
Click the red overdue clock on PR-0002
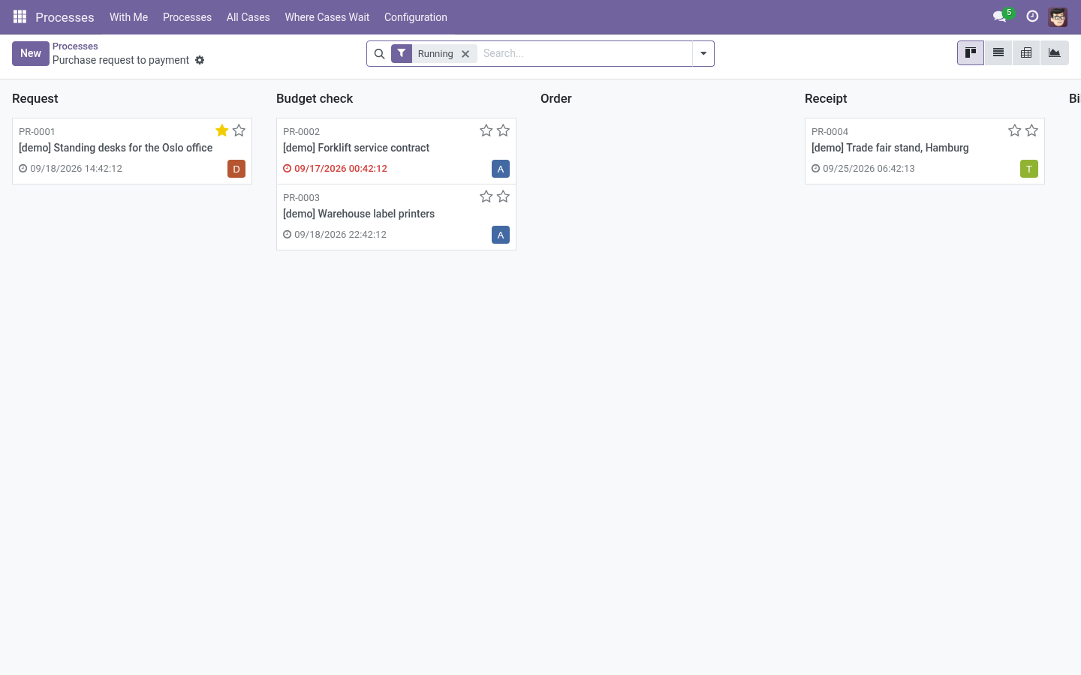287,169
